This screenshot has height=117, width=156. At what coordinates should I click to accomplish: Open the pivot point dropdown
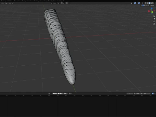coord(59,3)
